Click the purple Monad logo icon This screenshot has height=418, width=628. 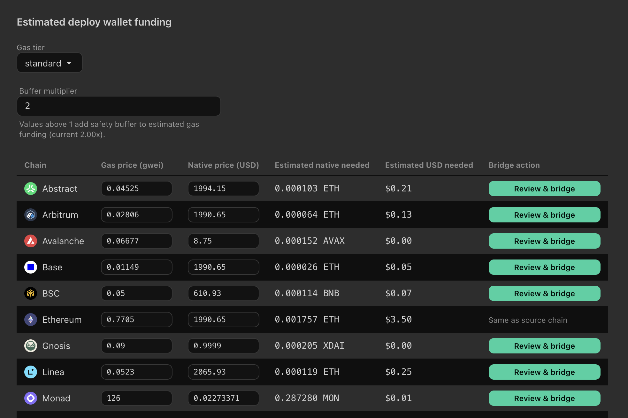31,398
